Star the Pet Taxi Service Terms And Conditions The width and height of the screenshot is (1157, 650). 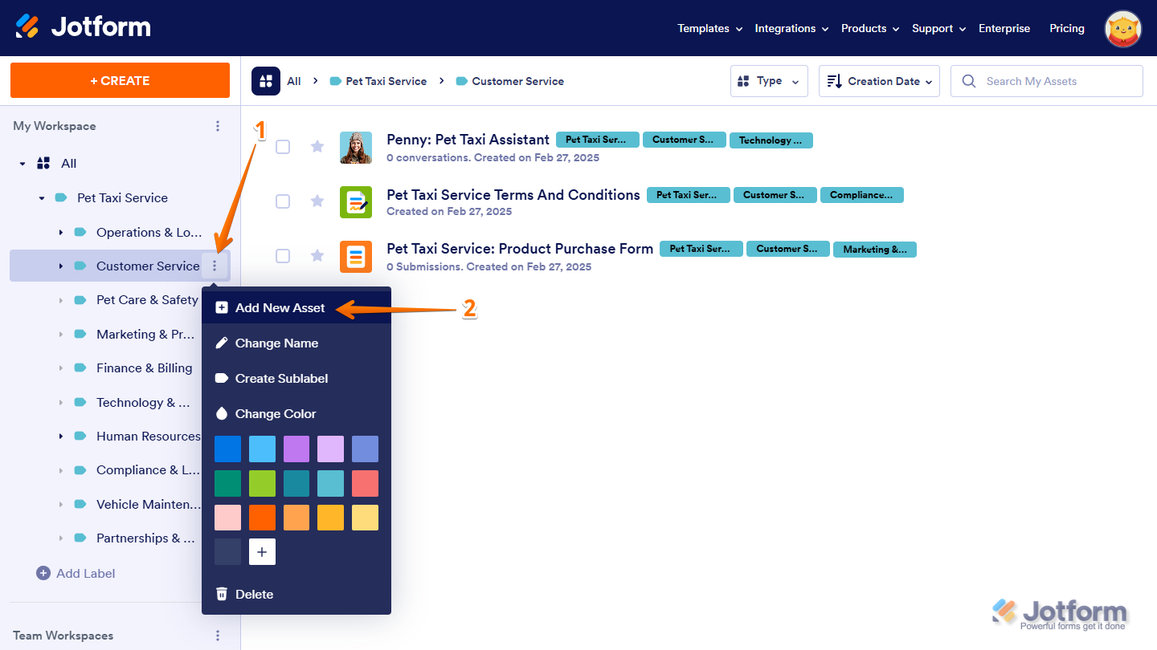pos(317,201)
